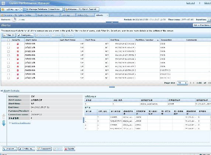The width and height of the screenshot is (211, 155).
Task: Check the first alert row checkbox
Action: point(8,44)
